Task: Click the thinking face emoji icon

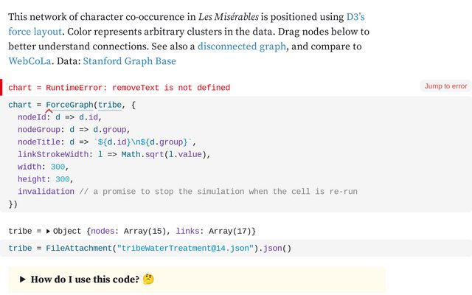Action: point(148,280)
